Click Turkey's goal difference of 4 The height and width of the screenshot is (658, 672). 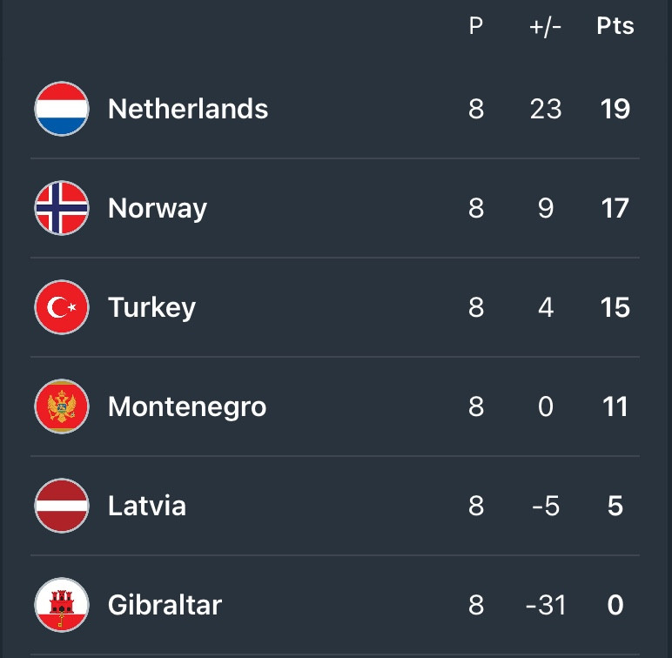546,307
